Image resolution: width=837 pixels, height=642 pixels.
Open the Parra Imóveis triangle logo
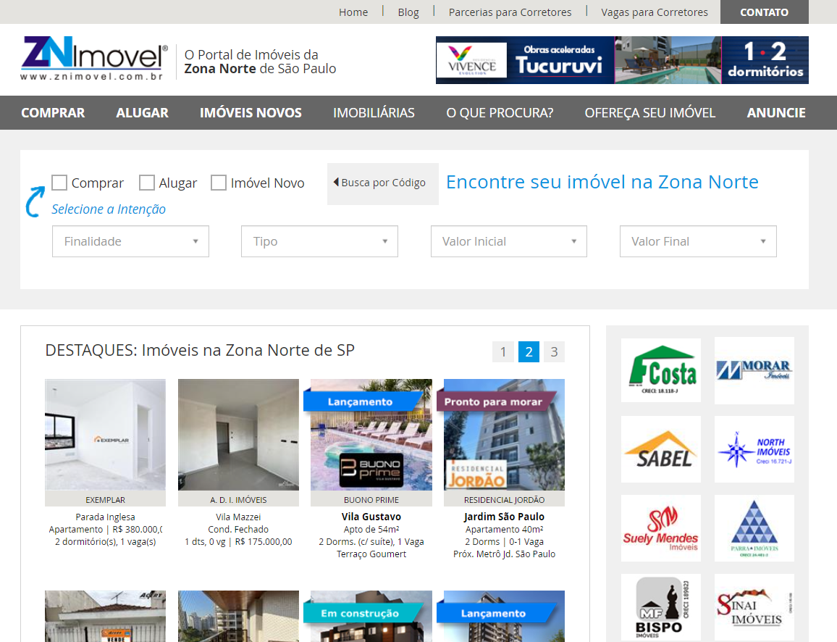coord(754,528)
